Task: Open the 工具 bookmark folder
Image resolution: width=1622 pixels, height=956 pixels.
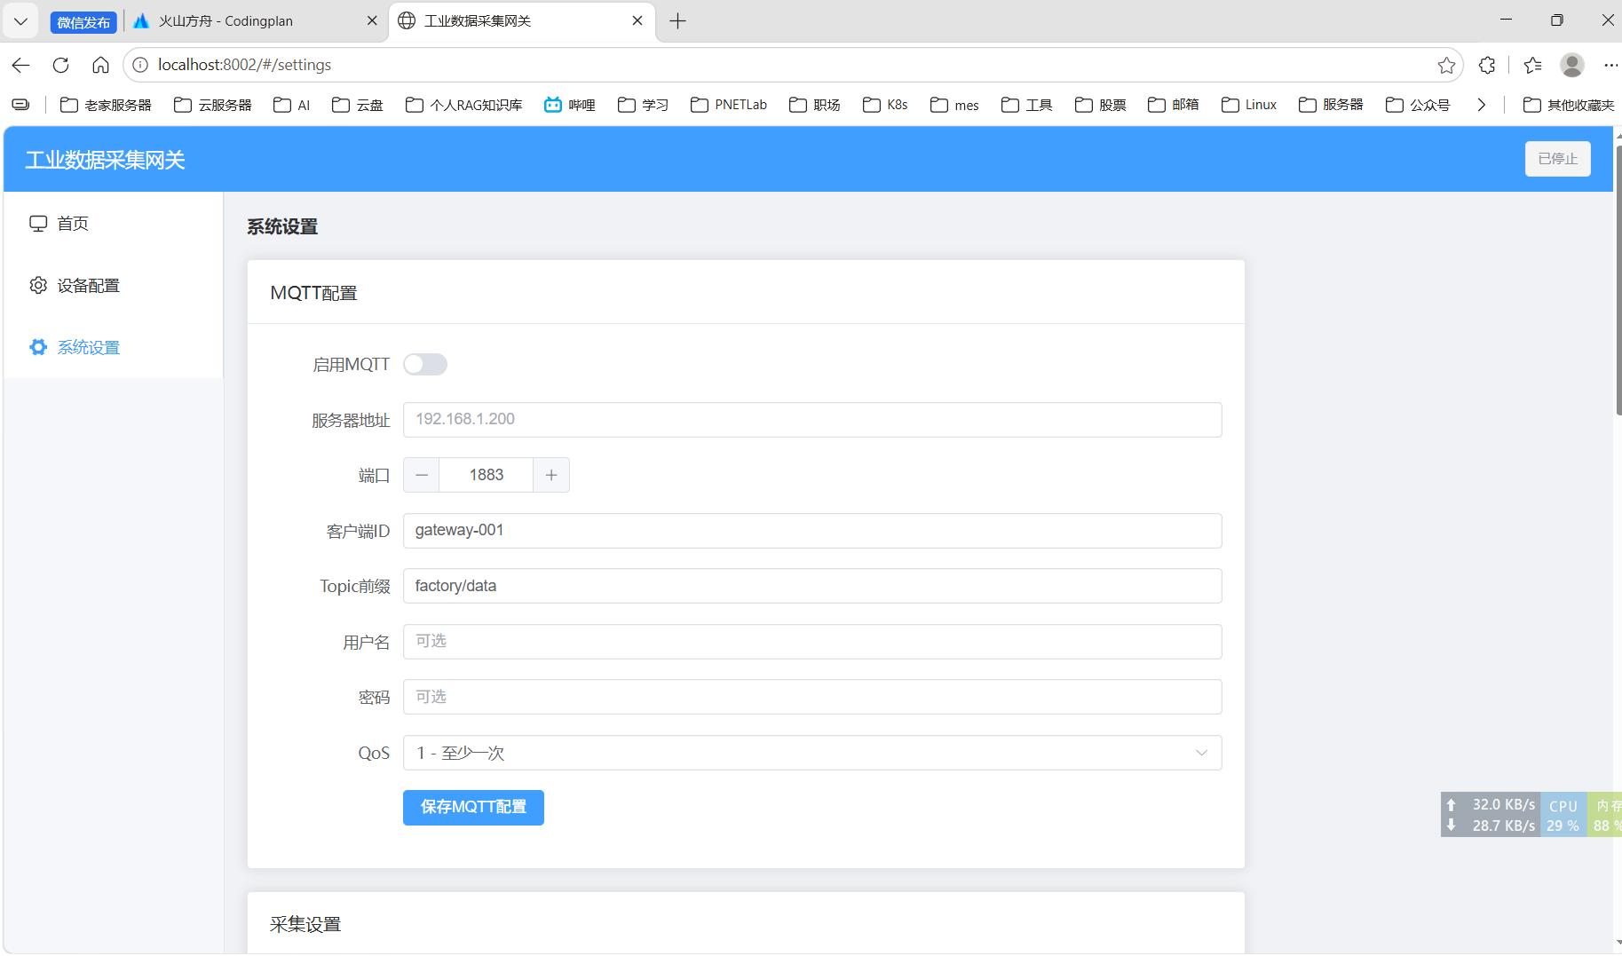Action: [1027, 105]
